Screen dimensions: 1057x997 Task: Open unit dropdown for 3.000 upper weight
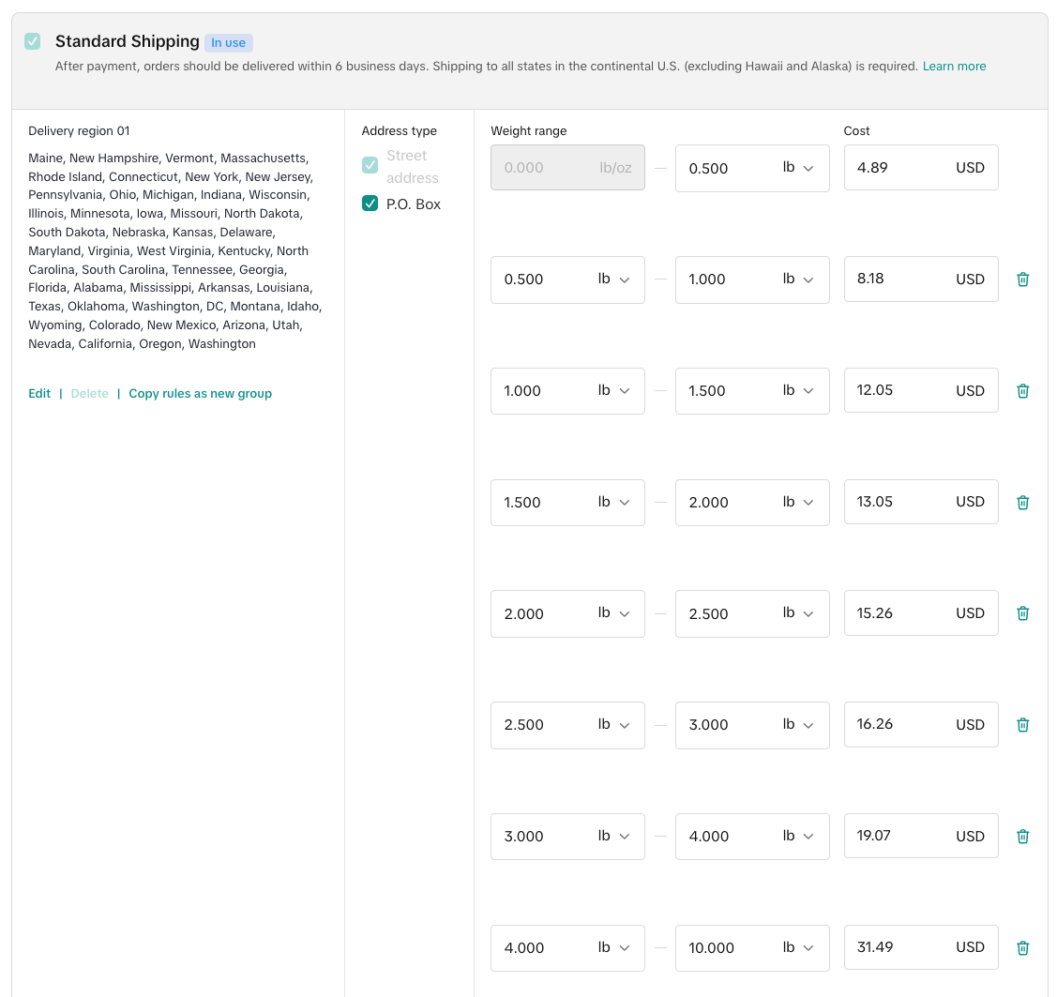click(798, 725)
